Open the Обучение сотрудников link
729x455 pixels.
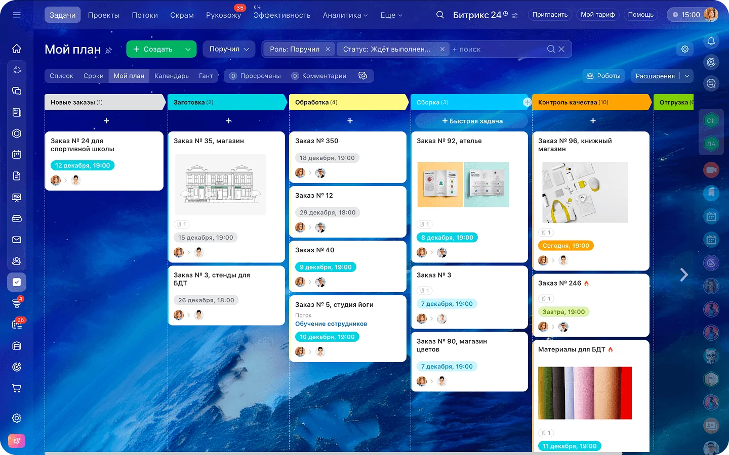(x=331, y=324)
